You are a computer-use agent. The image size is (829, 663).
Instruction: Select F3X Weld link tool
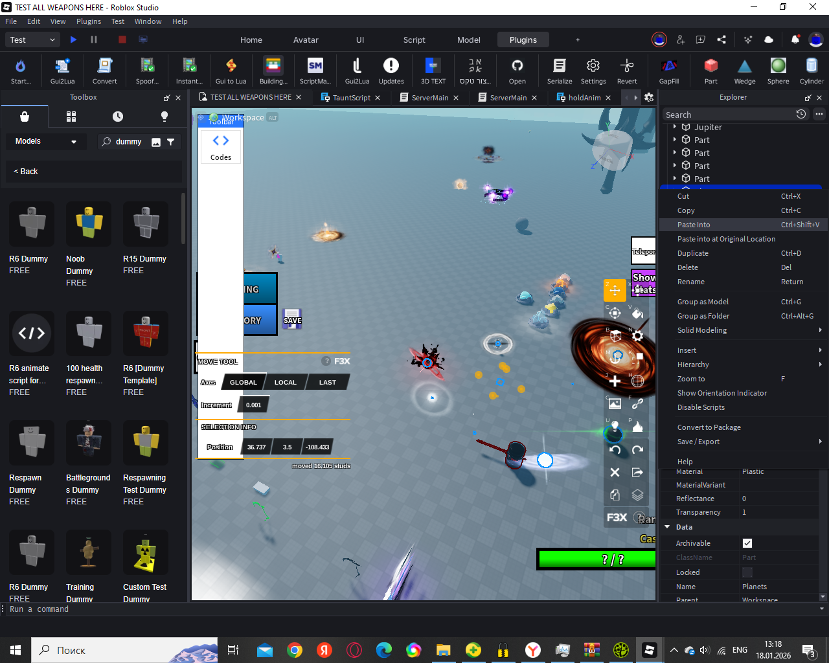click(637, 403)
